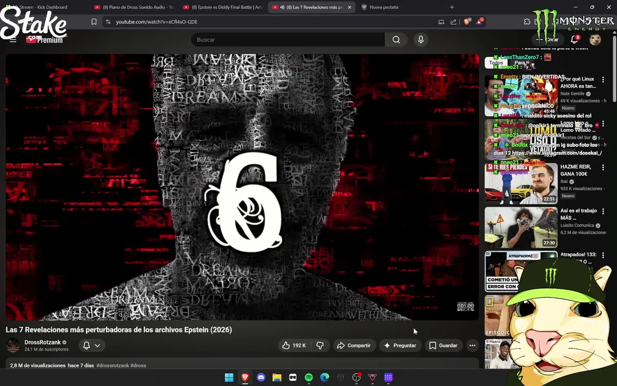The image size is (617, 386).
Task: Bookmark this page with the bookmark icon
Action: point(93,21)
